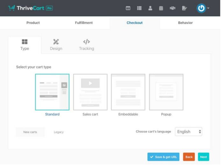Viewport: 223px width, 168px height.
Task: Open the products list icon
Action: 139,8
